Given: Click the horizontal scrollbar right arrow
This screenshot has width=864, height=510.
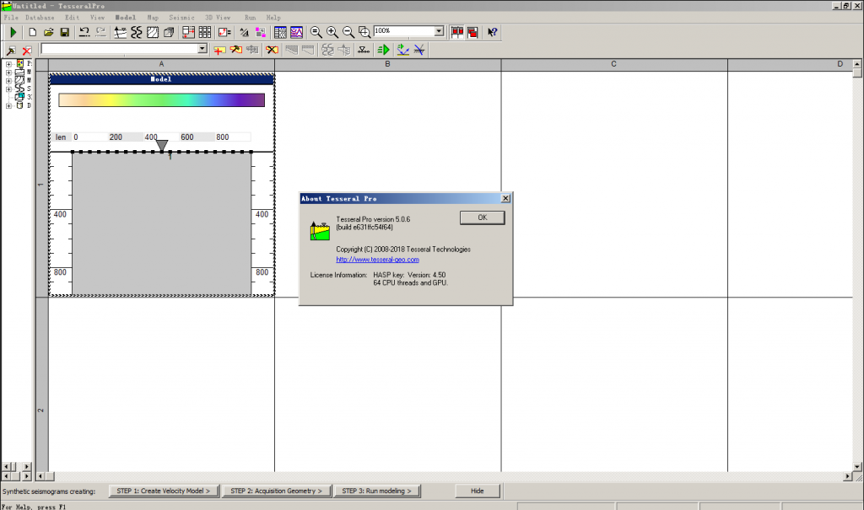Looking at the screenshot, I should pos(847,476).
